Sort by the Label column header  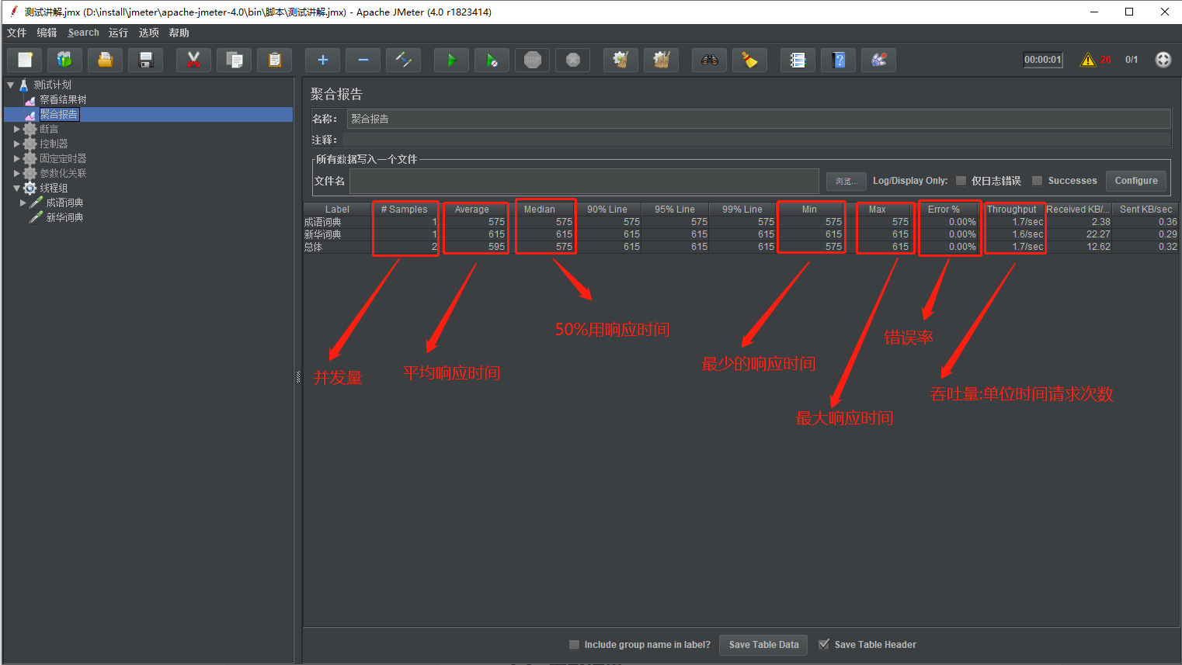click(x=337, y=210)
